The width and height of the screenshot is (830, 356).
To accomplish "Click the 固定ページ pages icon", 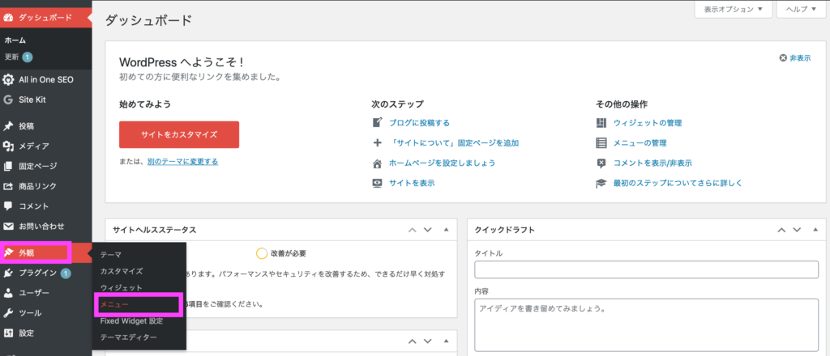I will (x=8, y=167).
